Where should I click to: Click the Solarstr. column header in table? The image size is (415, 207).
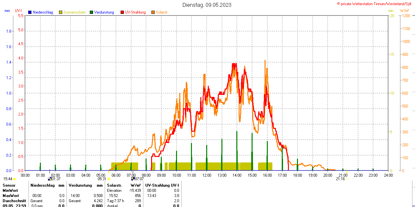coord(114,185)
